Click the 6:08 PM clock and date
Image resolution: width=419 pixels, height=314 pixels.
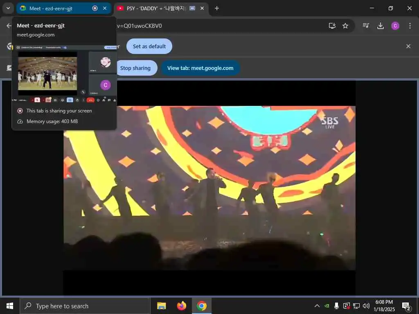[x=384, y=306]
